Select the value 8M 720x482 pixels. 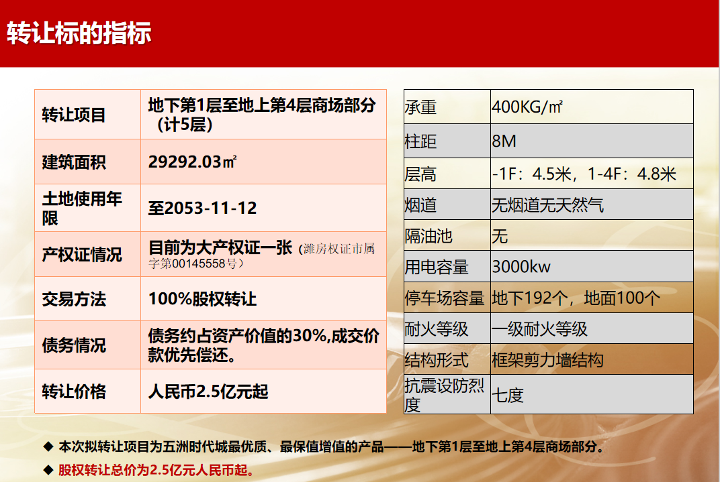click(x=504, y=141)
